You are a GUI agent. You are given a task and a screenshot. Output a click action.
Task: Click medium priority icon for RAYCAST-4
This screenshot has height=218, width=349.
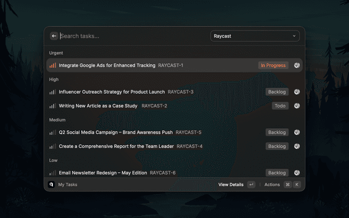coord(53,147)
